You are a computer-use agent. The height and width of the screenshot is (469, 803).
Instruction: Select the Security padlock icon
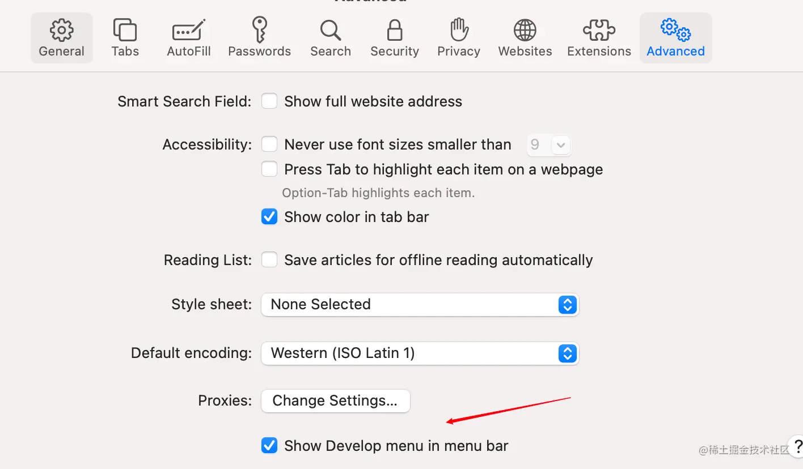(x=394, y=31)
